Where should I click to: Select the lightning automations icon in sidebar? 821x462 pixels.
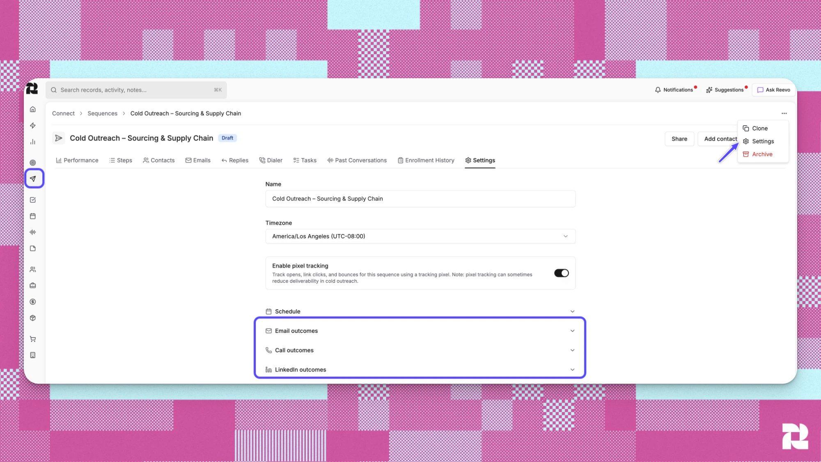tap(33, 126)
